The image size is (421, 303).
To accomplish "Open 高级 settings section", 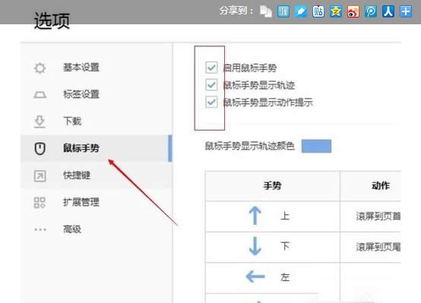I will point(96,229).
